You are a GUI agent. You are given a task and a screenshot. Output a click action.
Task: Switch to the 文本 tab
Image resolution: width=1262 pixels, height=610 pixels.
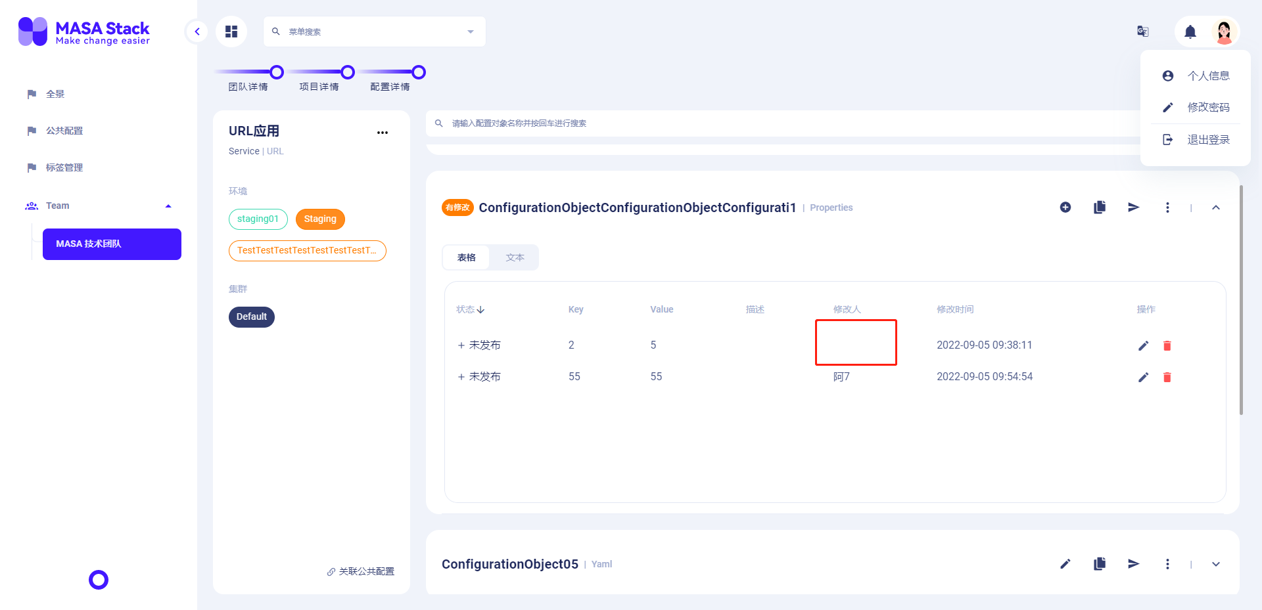(515, 257)
